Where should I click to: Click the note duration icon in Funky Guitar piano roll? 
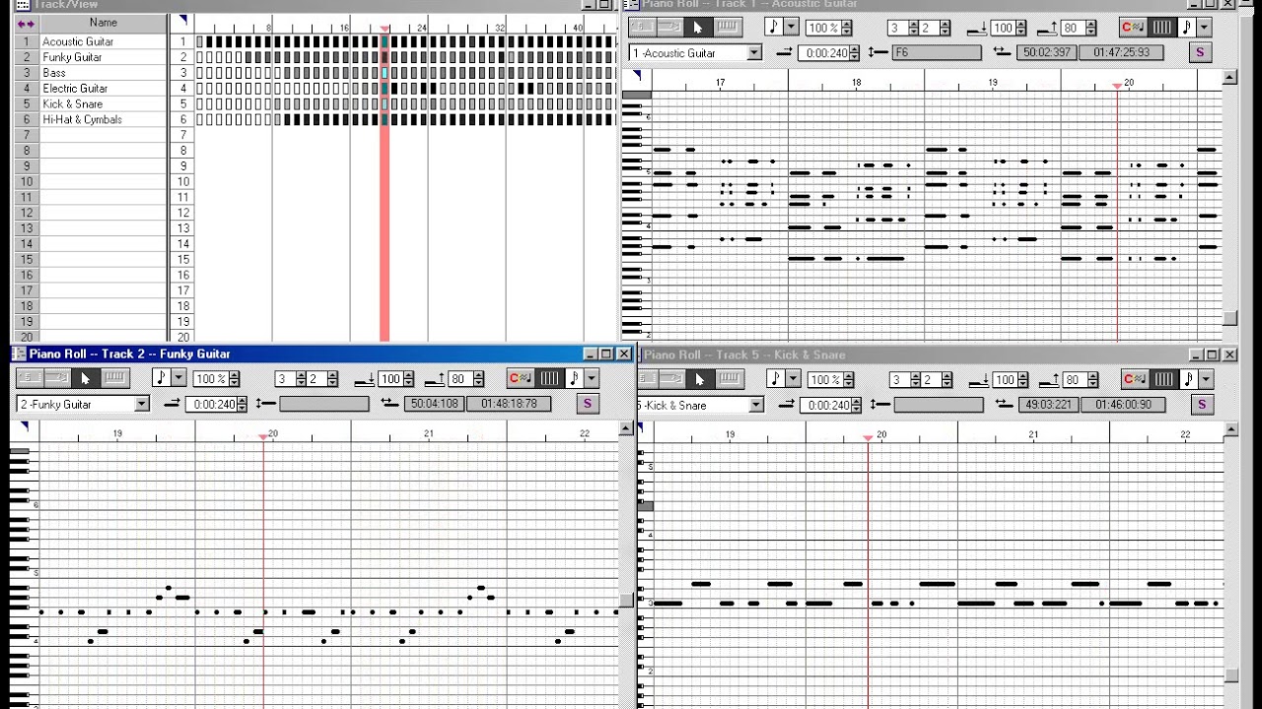162,378
